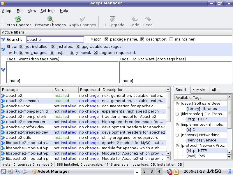
Task: Toggle the install requested checkbox
Action: point(52,53)
